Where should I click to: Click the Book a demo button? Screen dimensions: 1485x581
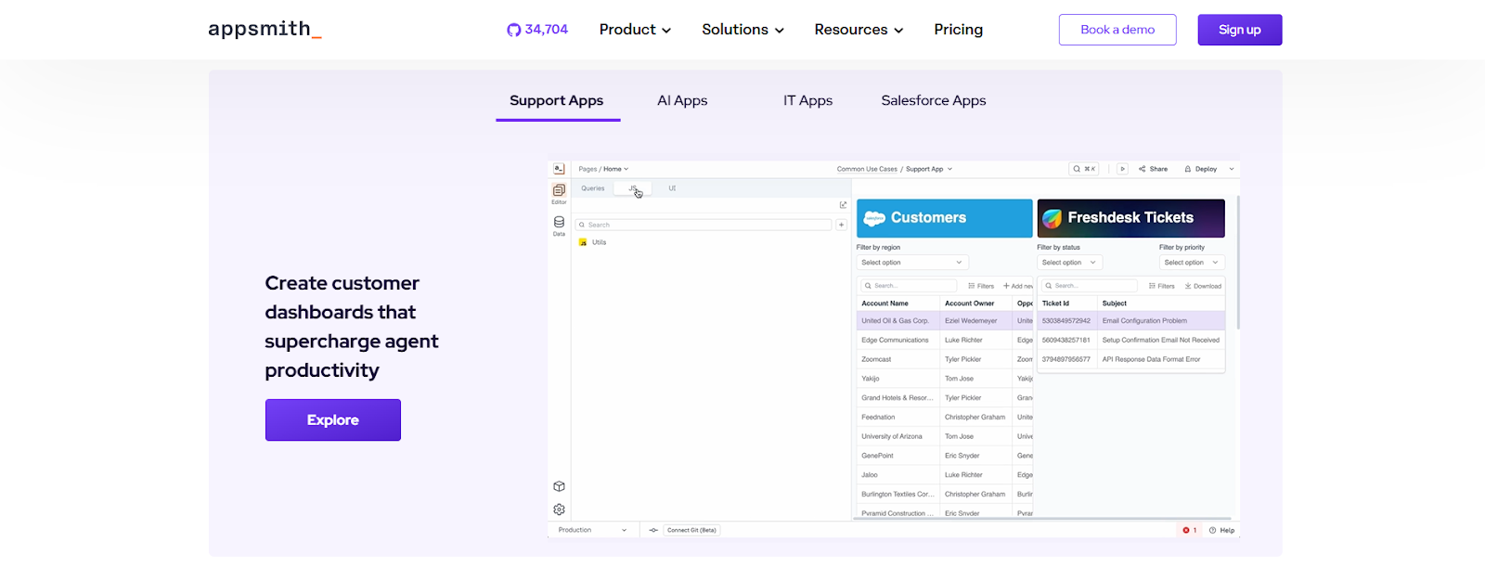click(1117, 30)
